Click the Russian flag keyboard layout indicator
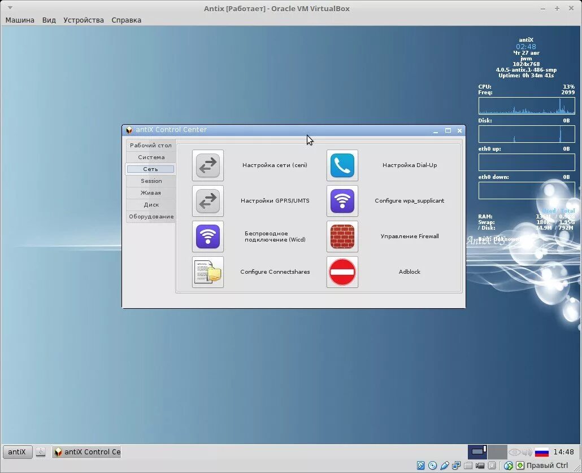 tap(542, 452)
